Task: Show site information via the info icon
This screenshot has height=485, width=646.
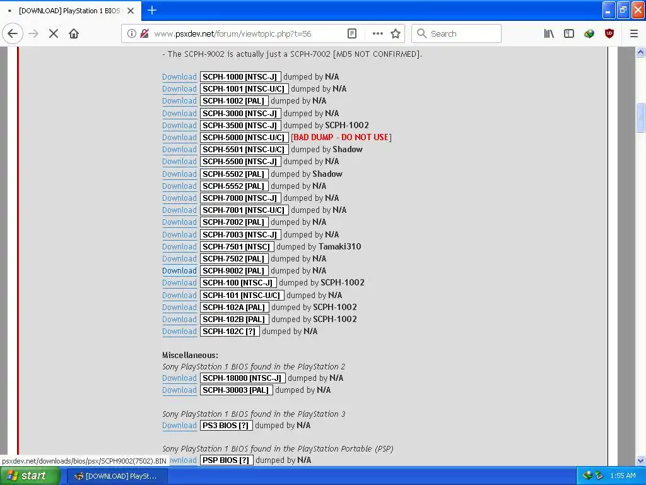Action: click(x=131, y=33)
